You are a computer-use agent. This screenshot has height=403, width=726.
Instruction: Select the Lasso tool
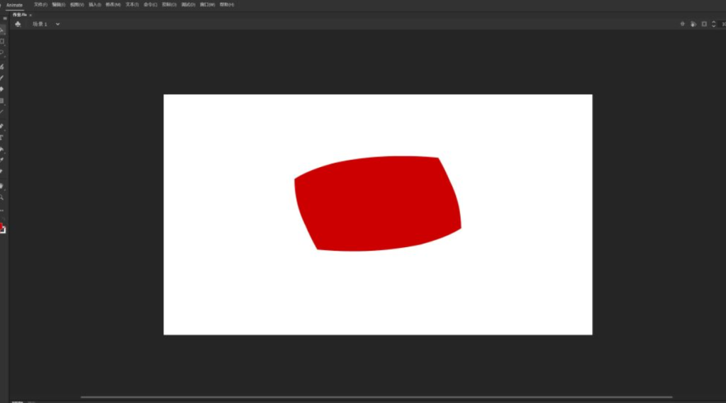click(x=2, y=52)
